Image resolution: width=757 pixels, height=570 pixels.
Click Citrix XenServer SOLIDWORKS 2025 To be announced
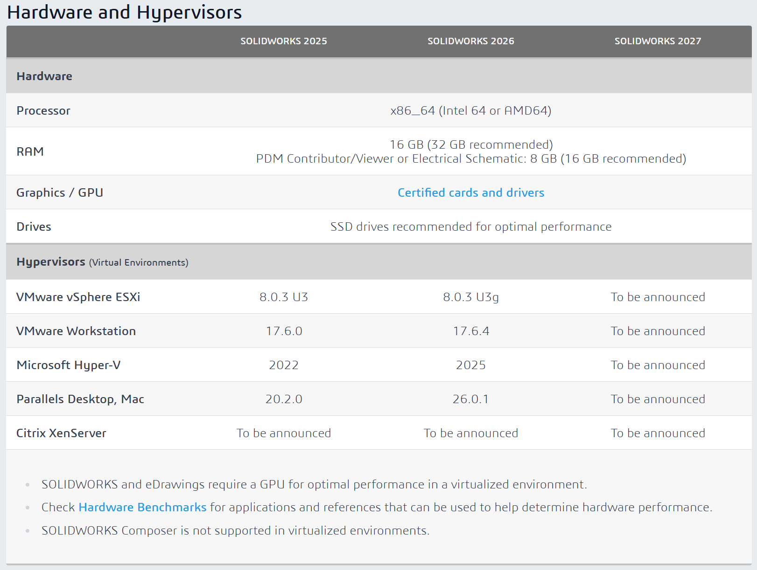pos(284,433)
